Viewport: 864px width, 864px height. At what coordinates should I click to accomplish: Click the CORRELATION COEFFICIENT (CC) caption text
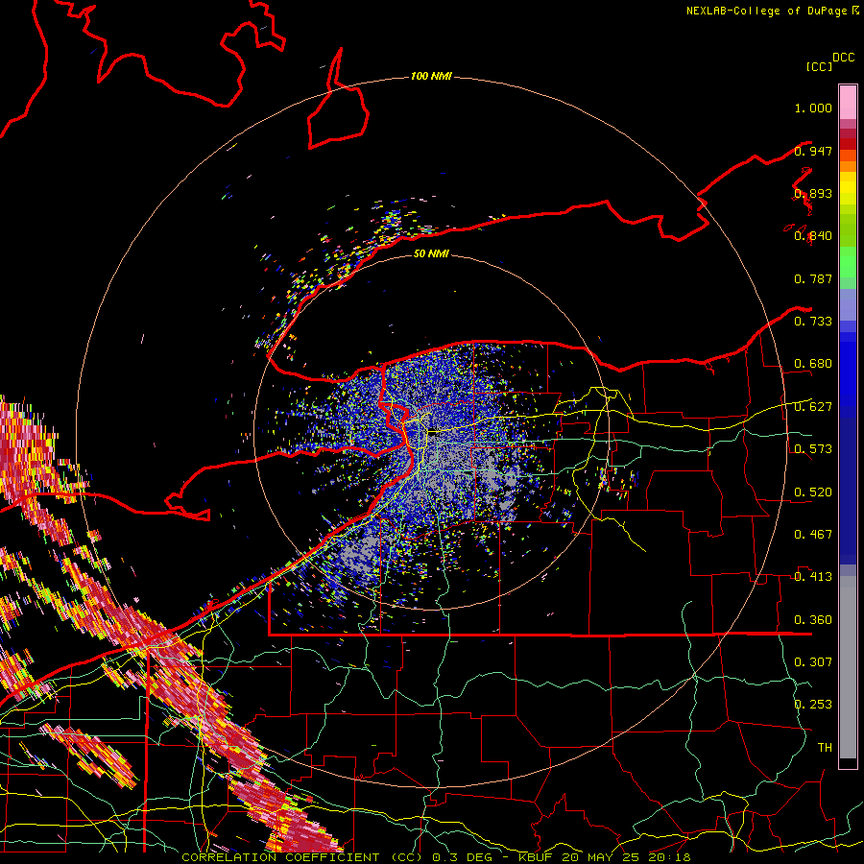point(302,857)
